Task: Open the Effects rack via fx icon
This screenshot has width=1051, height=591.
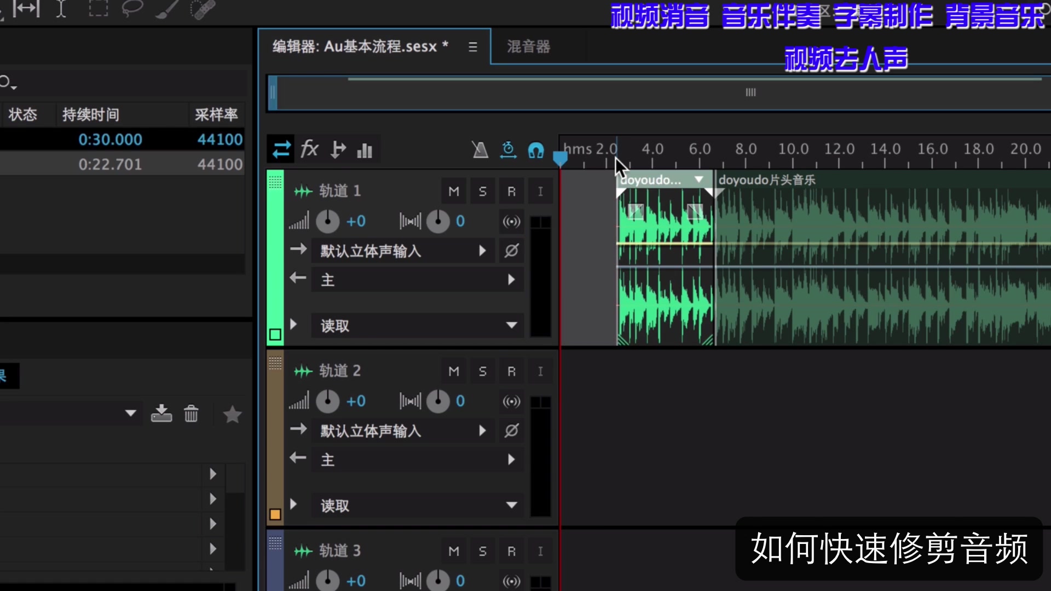Action: (x=309, y=149)
